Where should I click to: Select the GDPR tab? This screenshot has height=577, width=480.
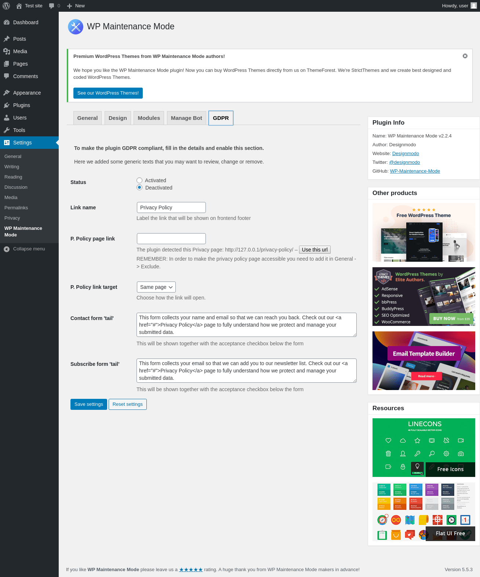tap(221, 118)
